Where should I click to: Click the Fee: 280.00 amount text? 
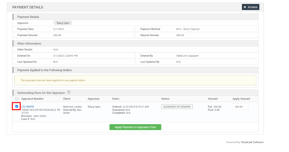tap(214, 107)
